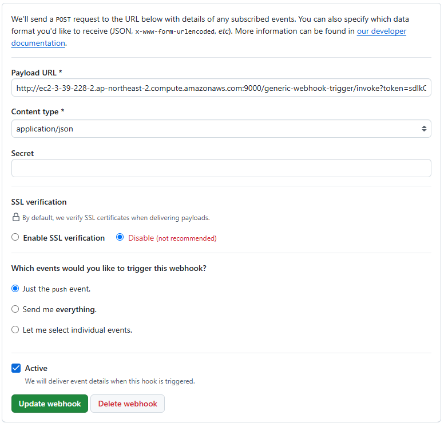Click the Payload URL field label

(x=36, y=73)
